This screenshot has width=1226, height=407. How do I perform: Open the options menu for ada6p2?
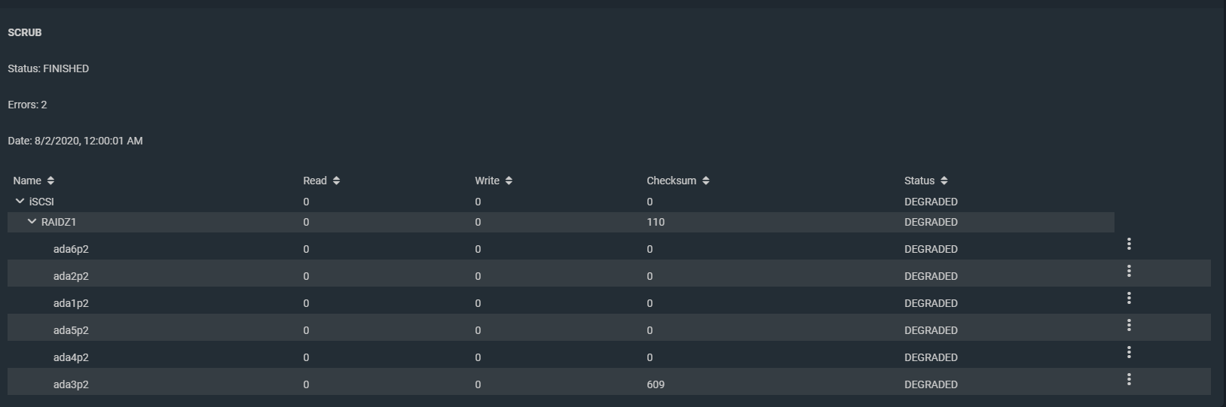pyautogui.click(x=1129, y=244)
